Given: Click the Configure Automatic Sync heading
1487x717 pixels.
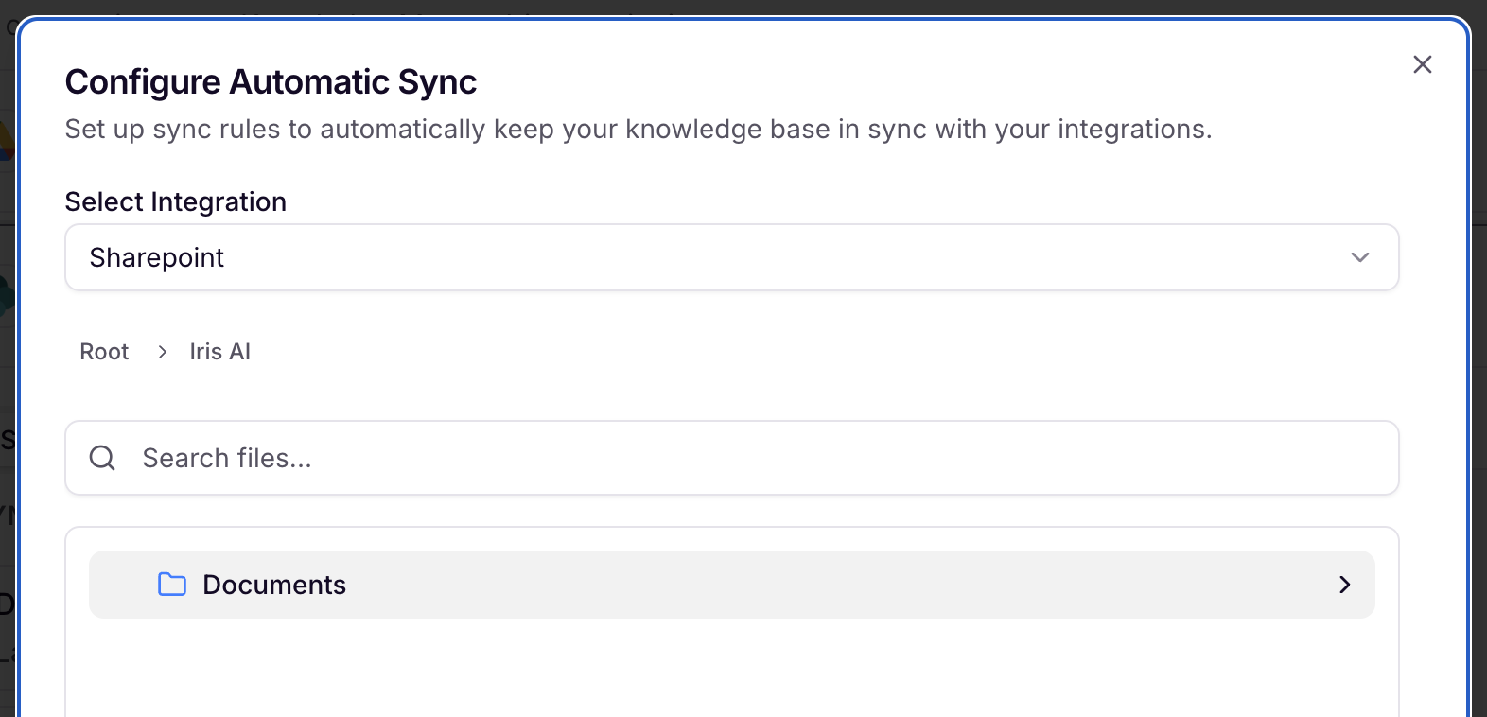Looking at the screenshot, I should click(x=271, y=82).
